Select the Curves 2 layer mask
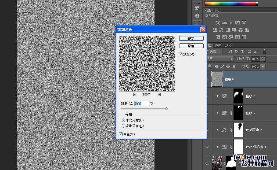This screenshot has height=170, width=277. (238, 113)
